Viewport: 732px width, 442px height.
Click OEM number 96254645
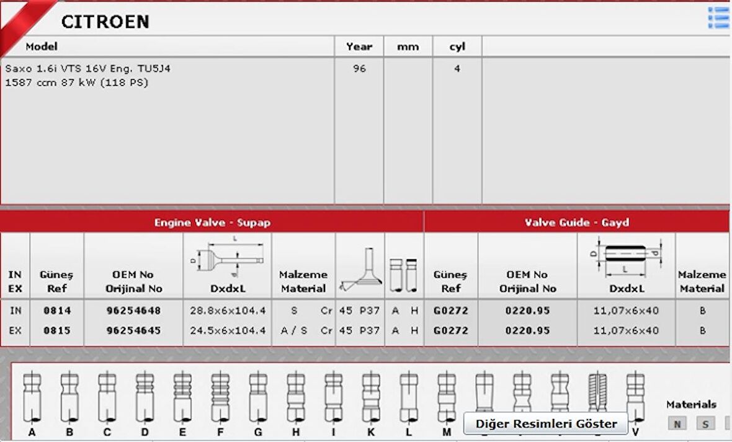133,330
